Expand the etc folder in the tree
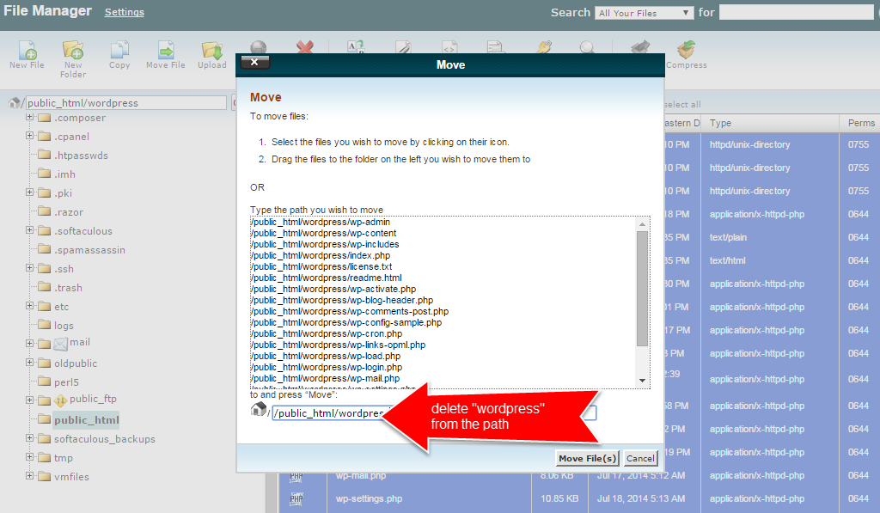Screen dimensions: 880x513 (30, 306)
